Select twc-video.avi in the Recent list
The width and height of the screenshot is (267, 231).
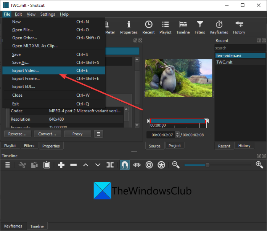[240, 56]
